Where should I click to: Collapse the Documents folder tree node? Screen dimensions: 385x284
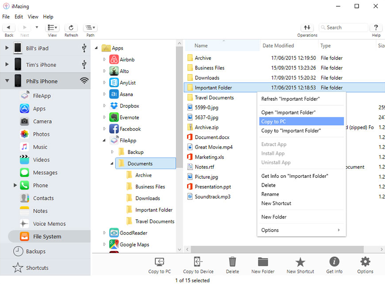pyautogui.click(x=112, y=163)
